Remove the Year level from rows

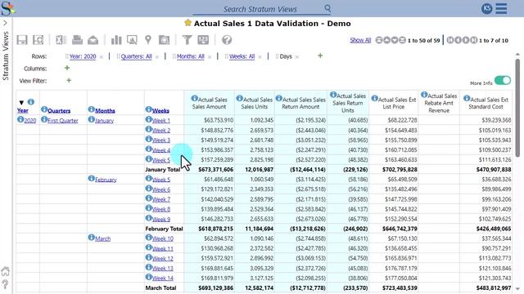102,57
